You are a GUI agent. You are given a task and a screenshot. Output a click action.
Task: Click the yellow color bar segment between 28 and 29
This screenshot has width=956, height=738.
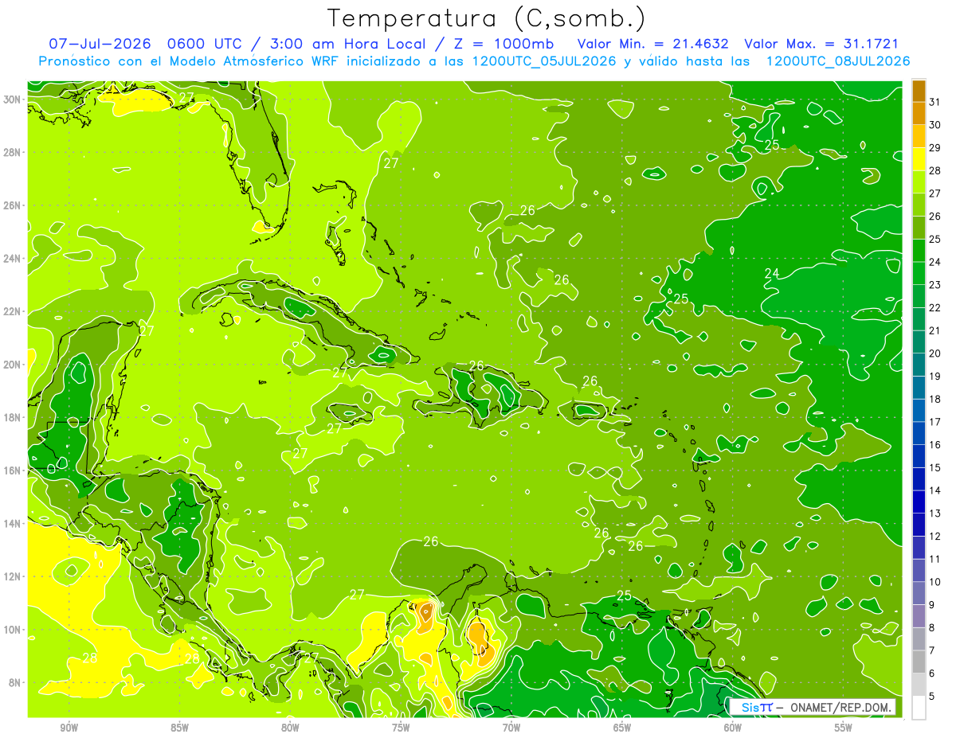pos(919,158)
